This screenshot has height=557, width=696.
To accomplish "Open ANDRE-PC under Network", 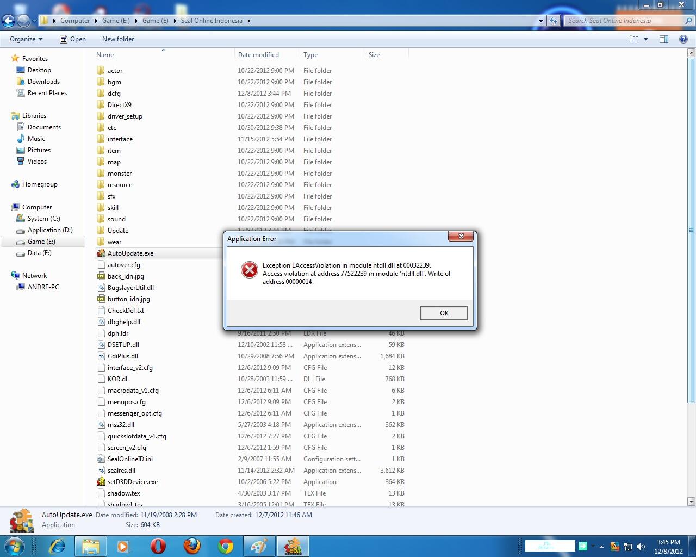I will tap(43, 287).
